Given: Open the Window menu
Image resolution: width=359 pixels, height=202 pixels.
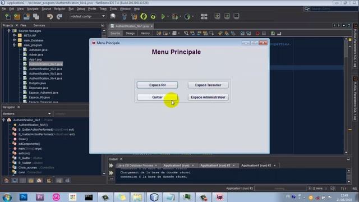Looking at the screenshot, I should click(x=125, y=9).
